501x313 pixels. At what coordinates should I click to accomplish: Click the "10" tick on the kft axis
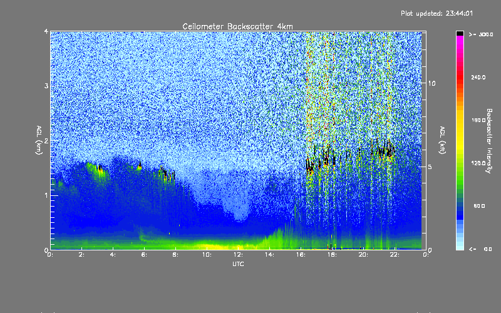point(431,83)
